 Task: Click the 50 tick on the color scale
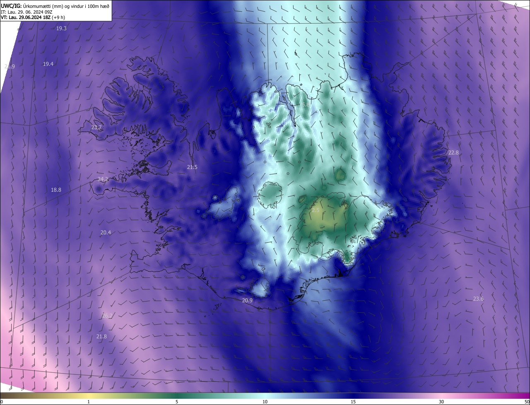527,402
